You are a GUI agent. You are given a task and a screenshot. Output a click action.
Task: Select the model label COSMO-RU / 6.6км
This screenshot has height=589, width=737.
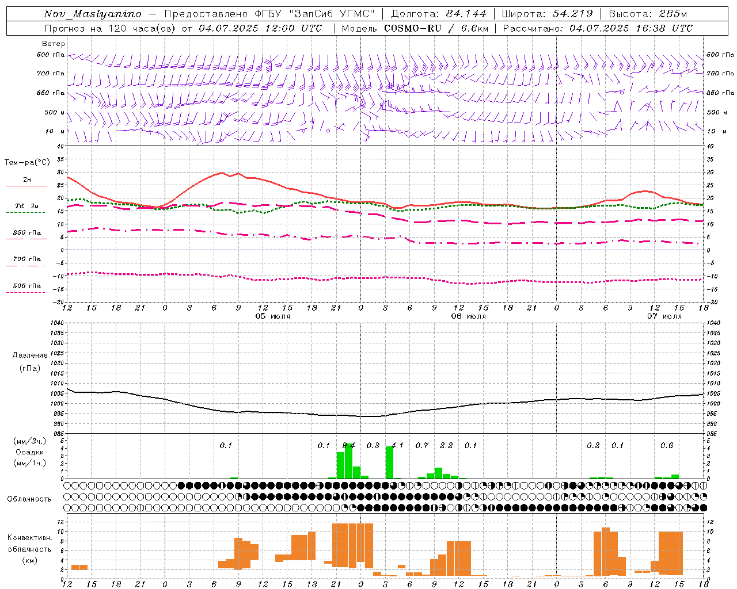point(436,28)
